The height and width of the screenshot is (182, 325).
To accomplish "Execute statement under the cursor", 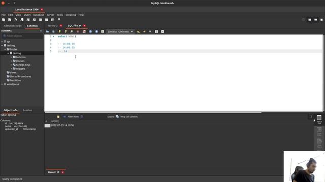I will (66, 31).
